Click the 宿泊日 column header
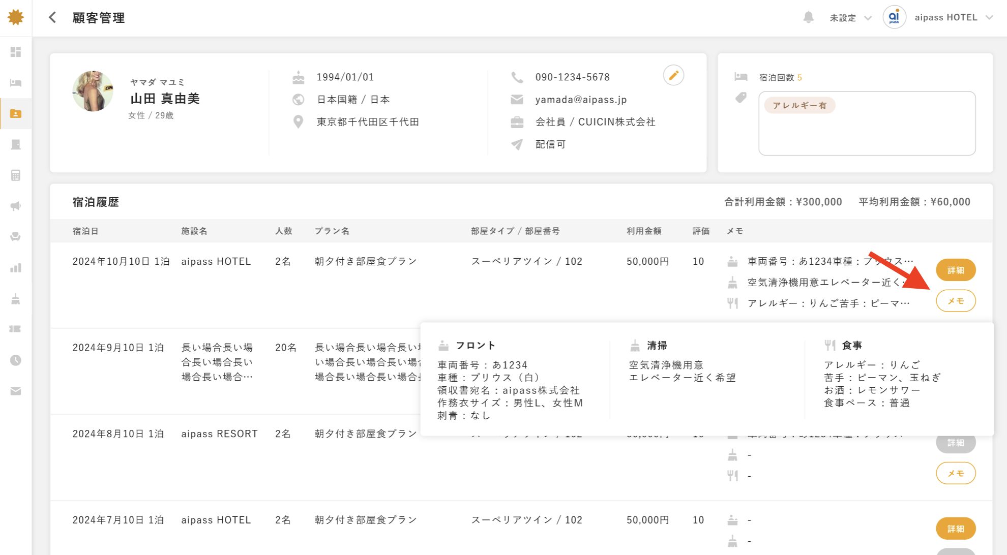 point(85,231)
